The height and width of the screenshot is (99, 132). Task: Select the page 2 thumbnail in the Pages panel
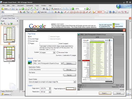pos(9,54)
